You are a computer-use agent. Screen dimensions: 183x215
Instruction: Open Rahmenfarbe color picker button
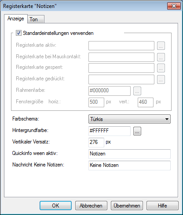click(137, 91)
